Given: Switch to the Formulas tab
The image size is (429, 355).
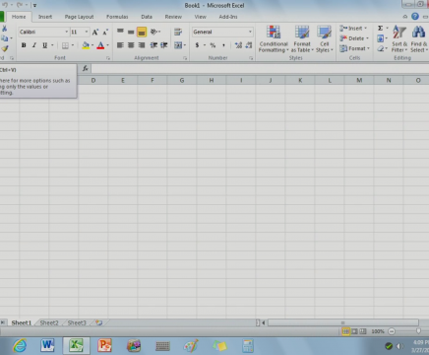Looking at the screenshot, I should point(117,17).
